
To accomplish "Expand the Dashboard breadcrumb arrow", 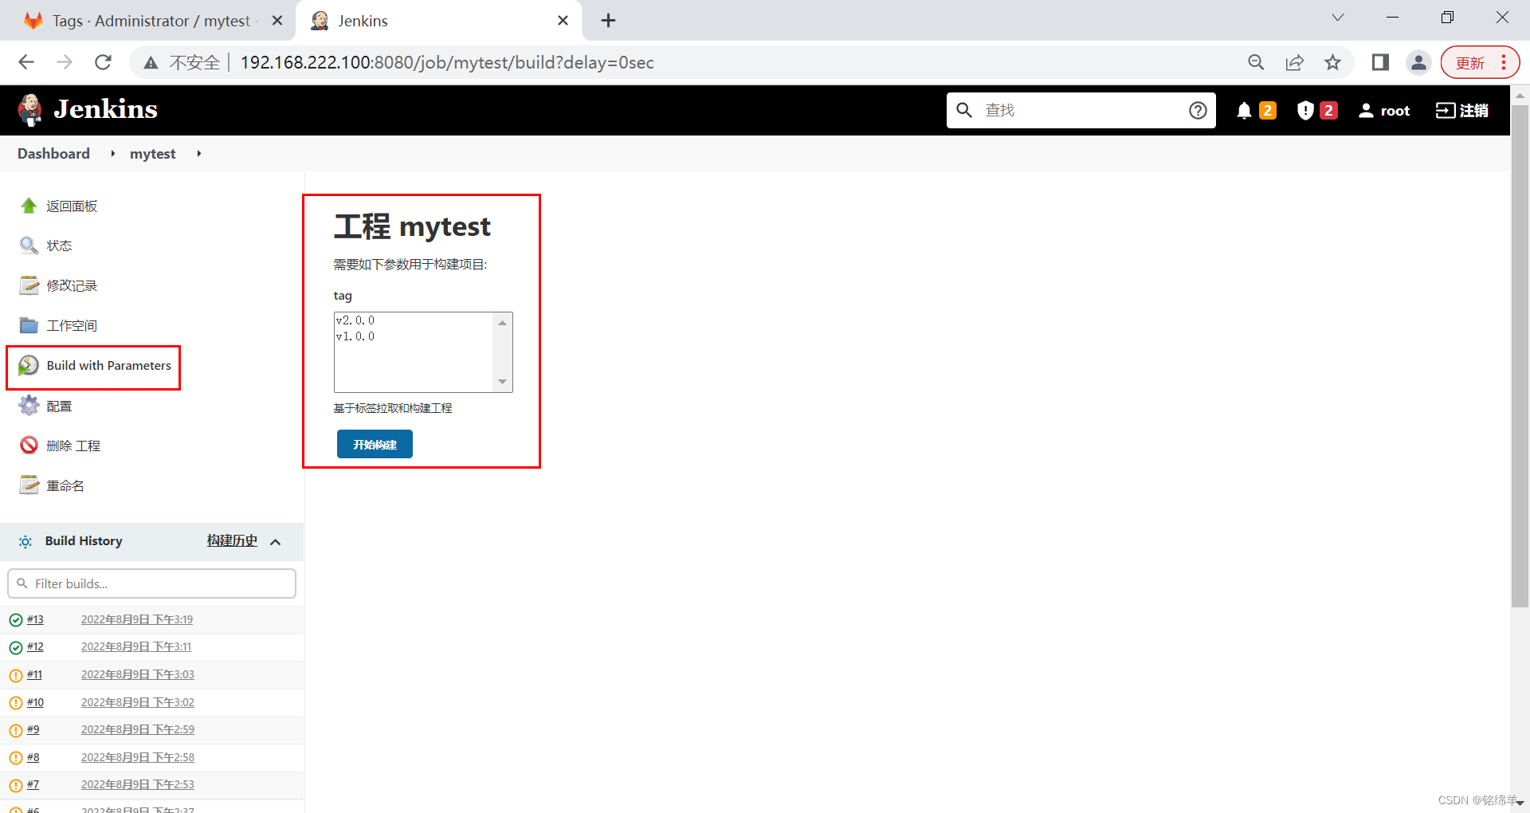I will tap(112, 154).
